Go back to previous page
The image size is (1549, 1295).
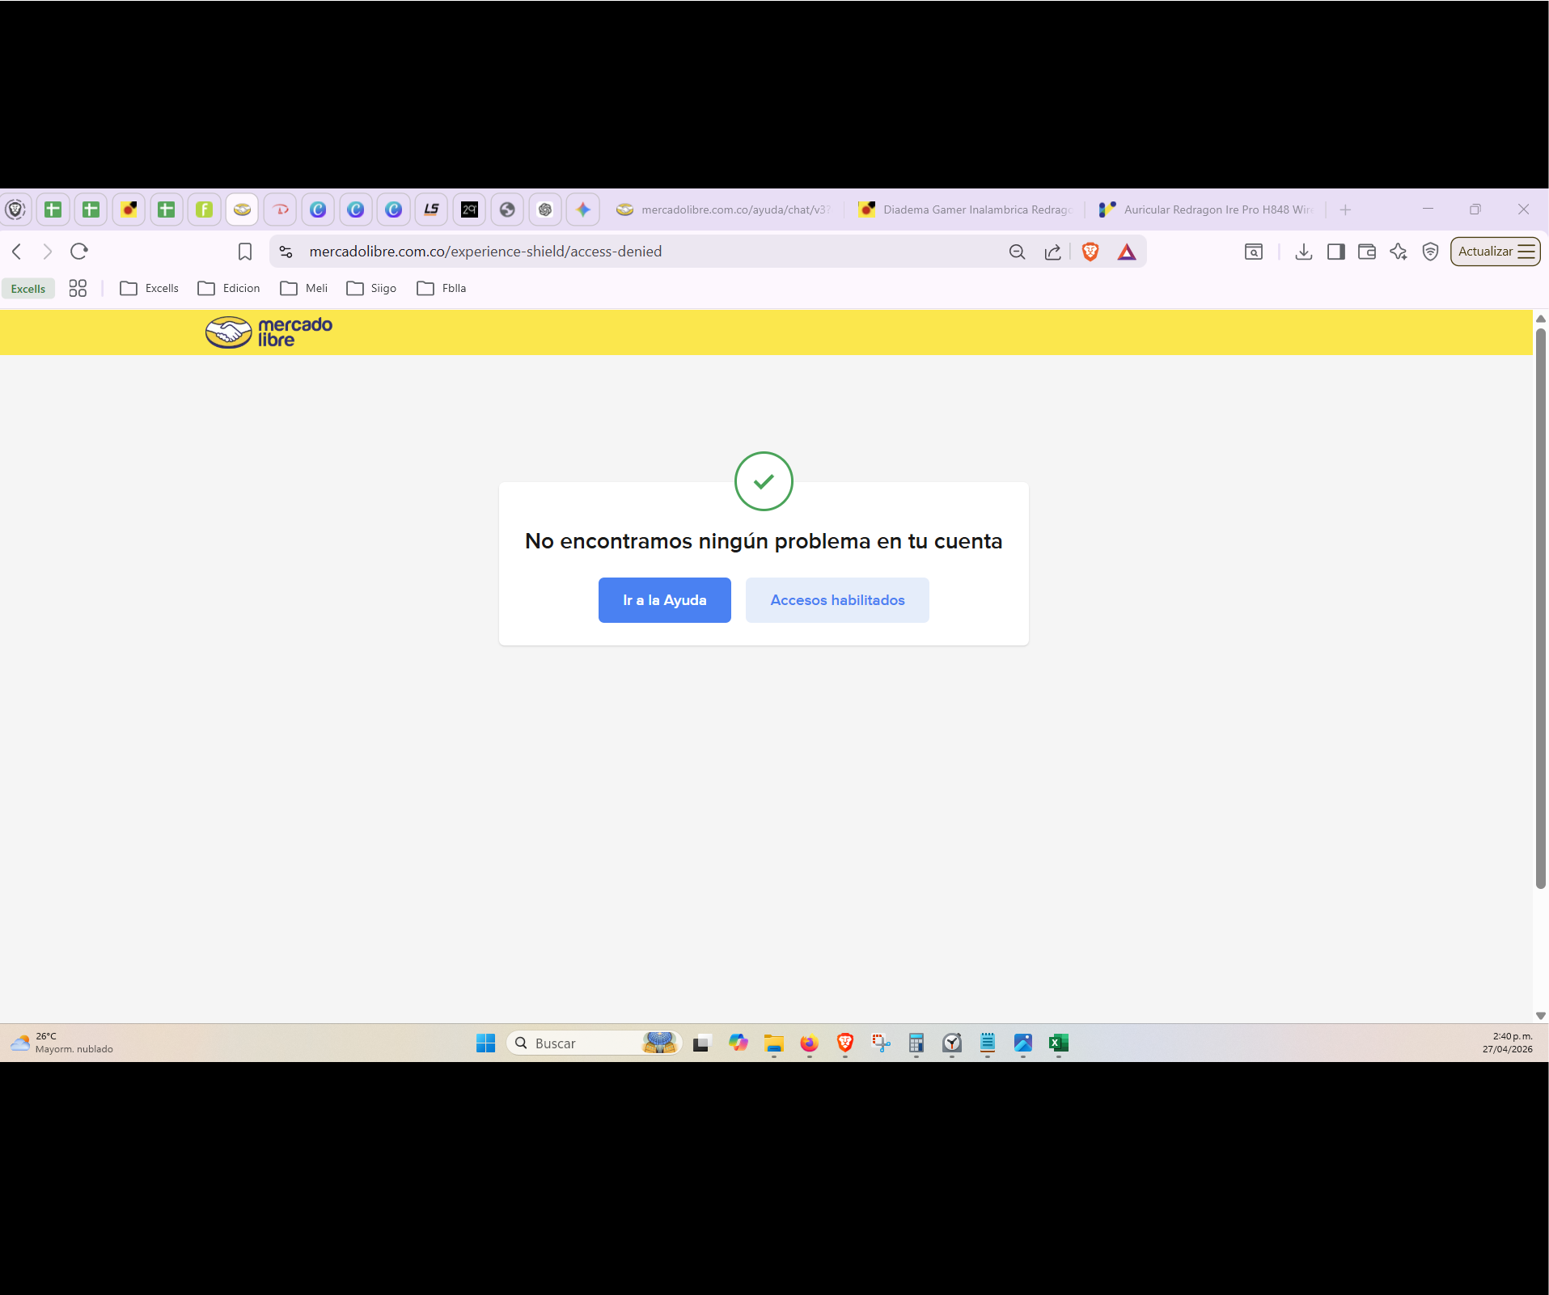[x=17, y=252]
